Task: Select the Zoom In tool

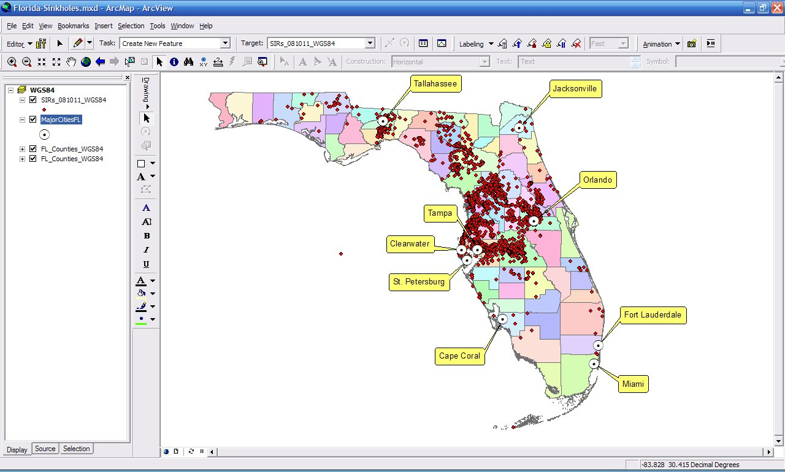Action: [x=12, y=61]
